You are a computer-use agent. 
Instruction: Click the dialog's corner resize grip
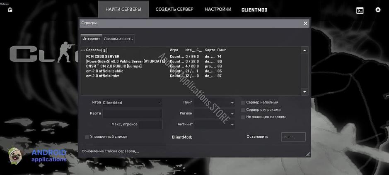pyautogui.click(x=308, y=154)
